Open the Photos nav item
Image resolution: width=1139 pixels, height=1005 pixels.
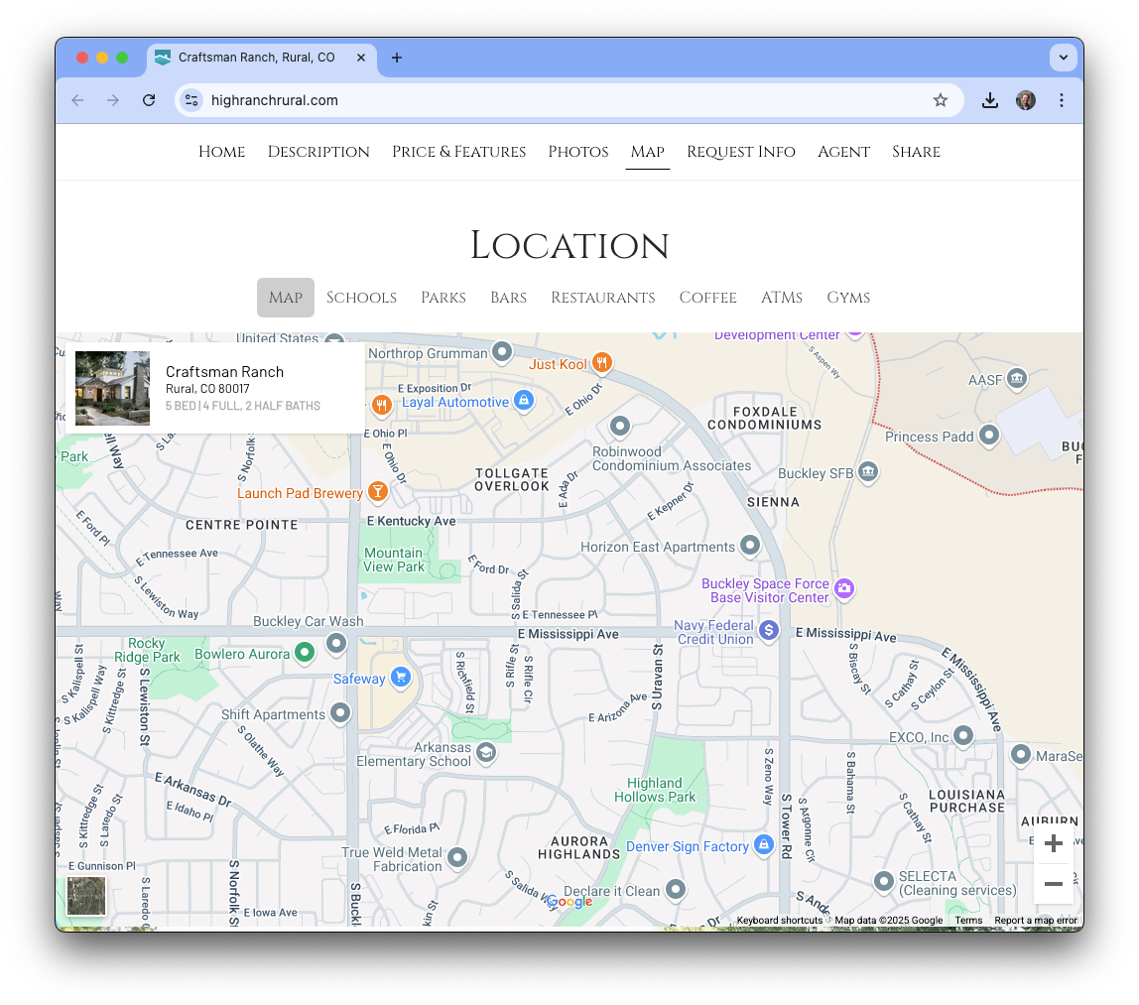pos(578,152)
